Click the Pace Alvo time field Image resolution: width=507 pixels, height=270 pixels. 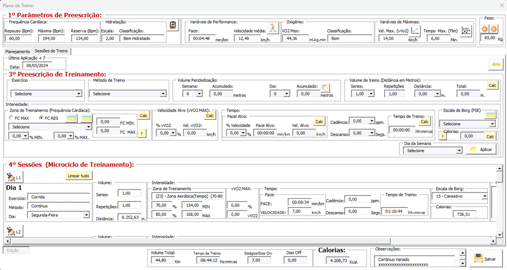pos(265,133)
